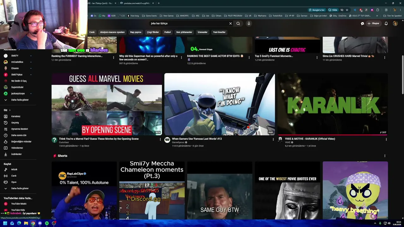The height and width of the screenshot is (227, 404).
Task: Click the YouTube search text field
Action: coord(189,23)
